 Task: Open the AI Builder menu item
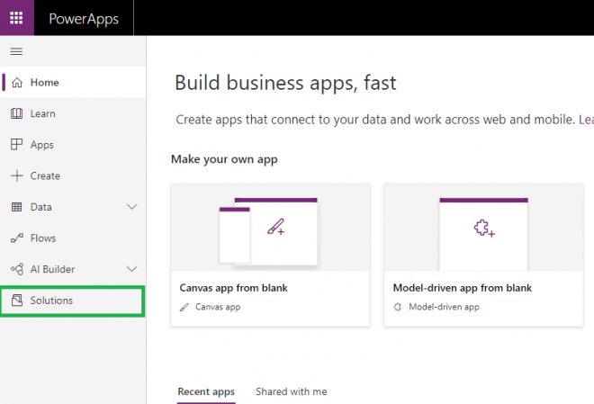[x=52, y=269]
